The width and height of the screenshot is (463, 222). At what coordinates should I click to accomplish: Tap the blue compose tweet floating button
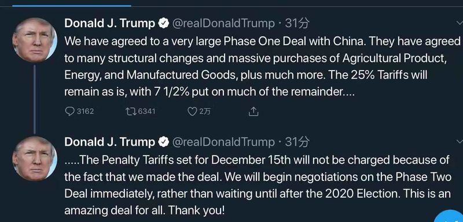451,217
